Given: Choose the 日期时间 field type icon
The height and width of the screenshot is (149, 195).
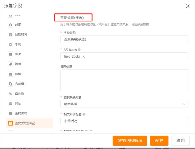Looking at the screenshot, I should pyautogui.click(x=10, y=35).
